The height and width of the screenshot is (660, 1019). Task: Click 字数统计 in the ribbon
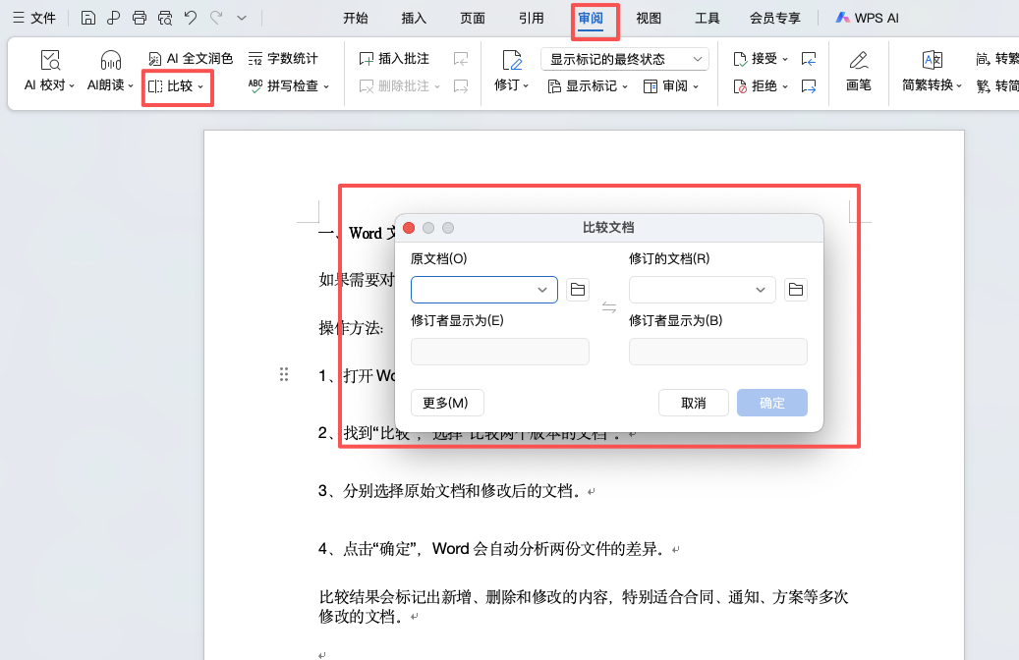pos(283,59)
